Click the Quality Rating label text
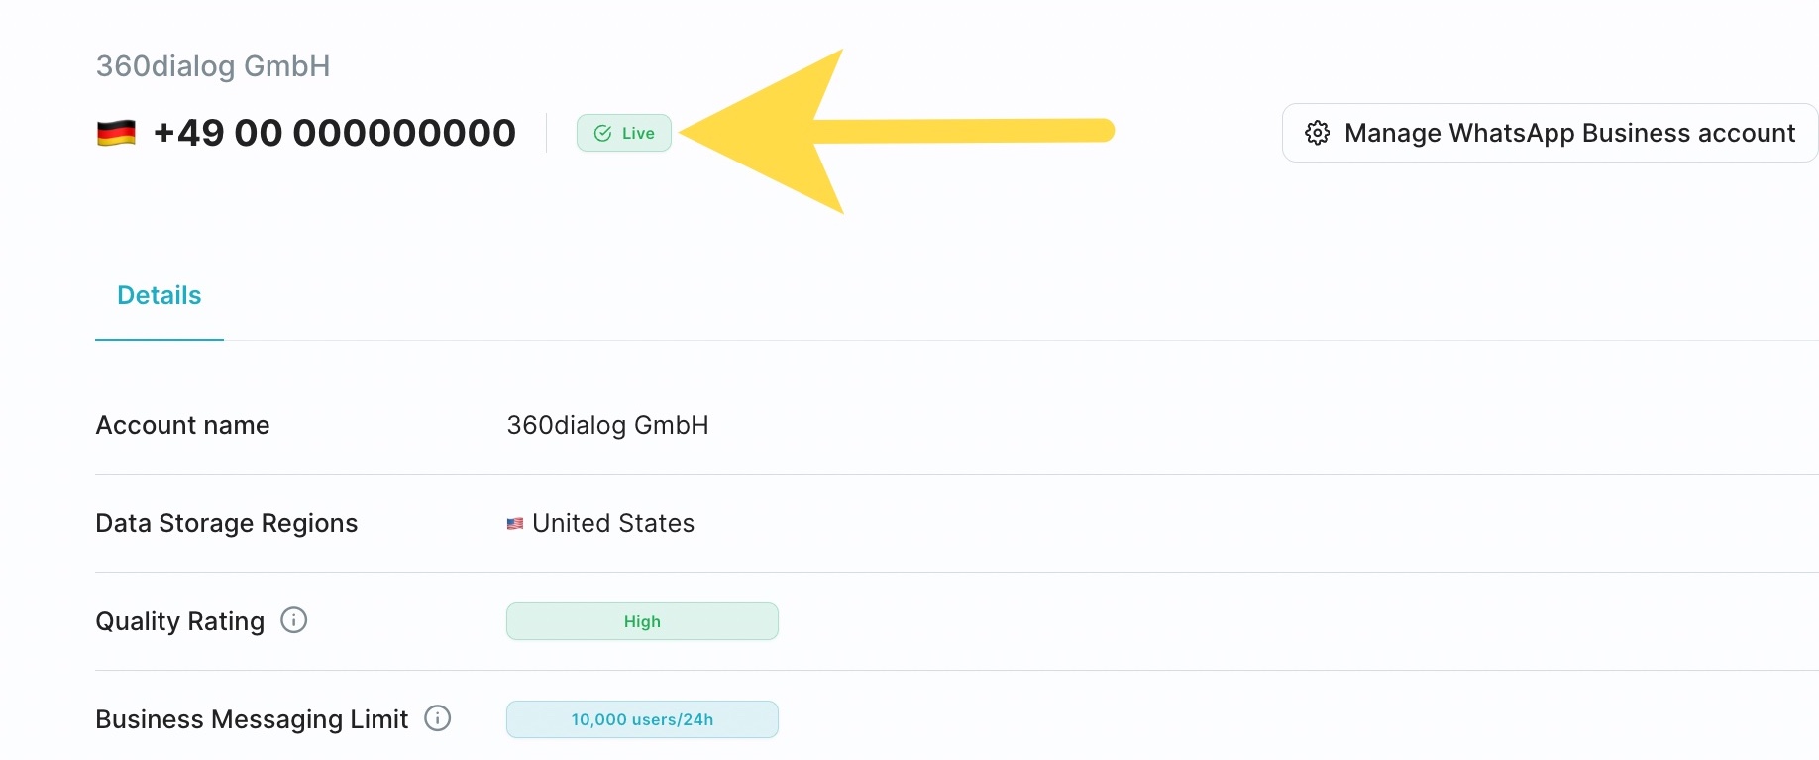Image resolution: width=1819 pixels, height=760 pixels. [179, 621]
